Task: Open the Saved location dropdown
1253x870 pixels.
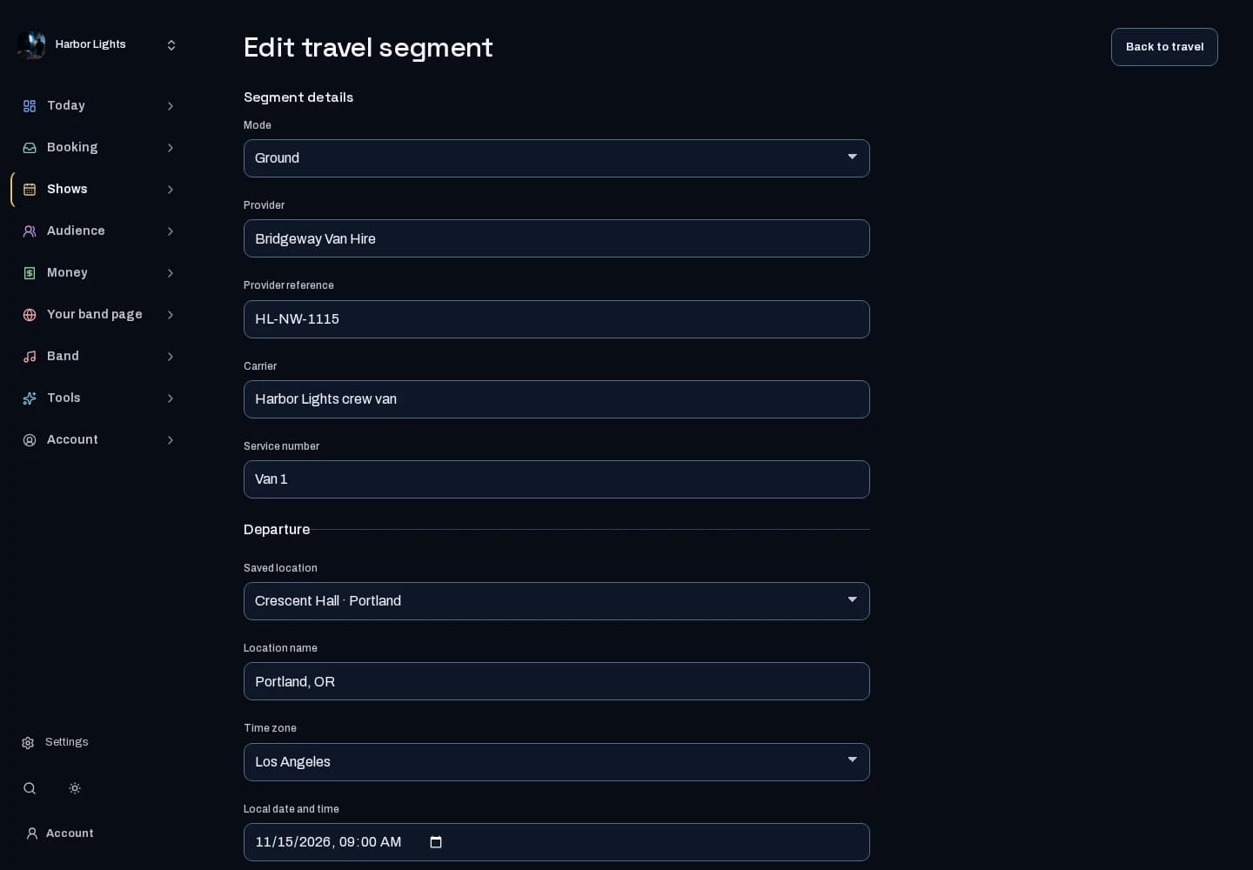Action: click(557, 601)
